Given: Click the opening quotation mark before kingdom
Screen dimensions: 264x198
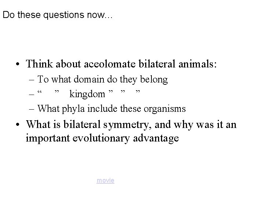Looking at the screenshot, I should [x=40, y=92].
